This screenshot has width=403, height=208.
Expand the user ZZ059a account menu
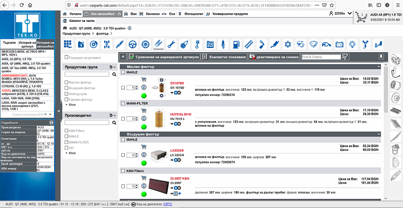[349, 14]
